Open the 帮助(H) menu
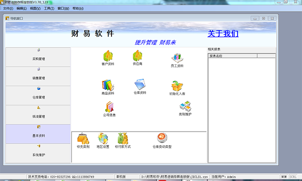 77,8
